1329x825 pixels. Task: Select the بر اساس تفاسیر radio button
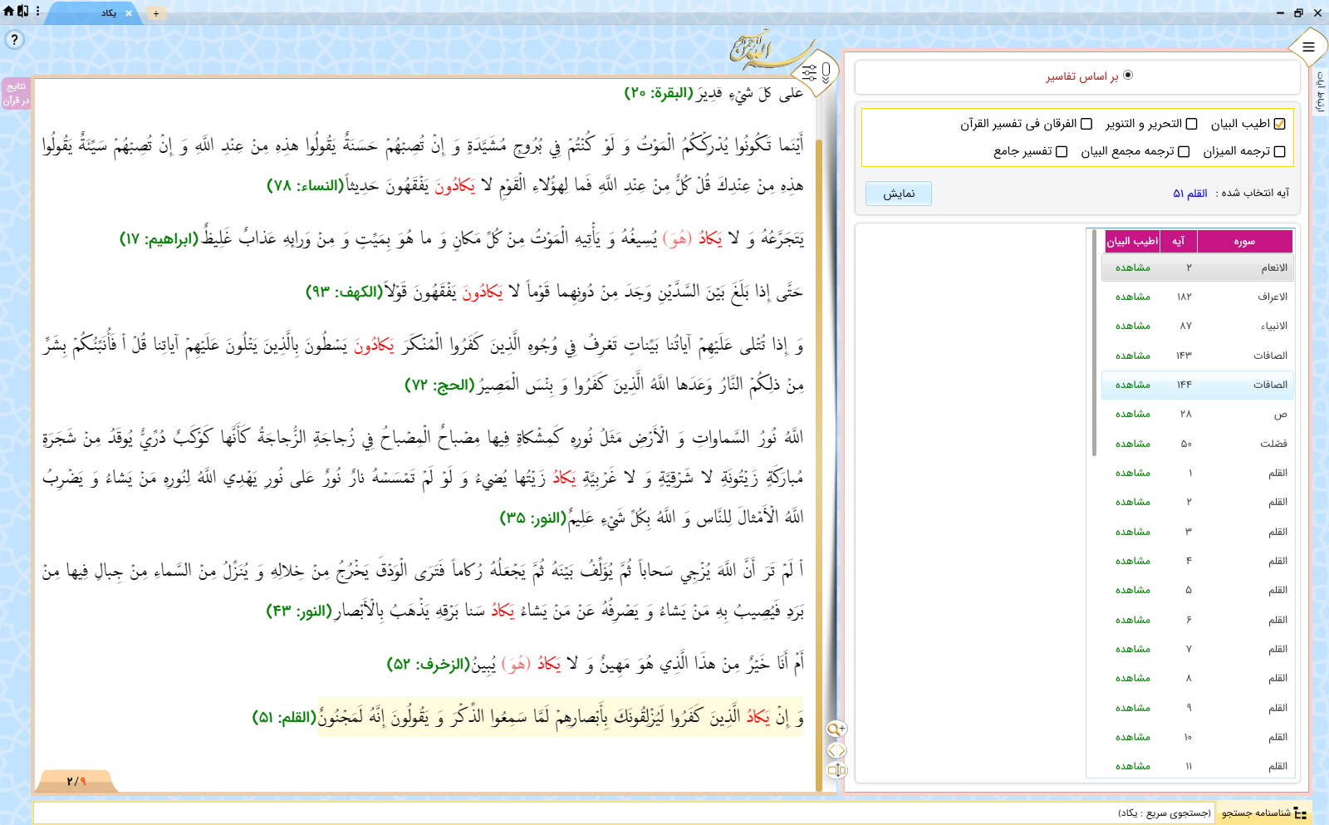1127,75
